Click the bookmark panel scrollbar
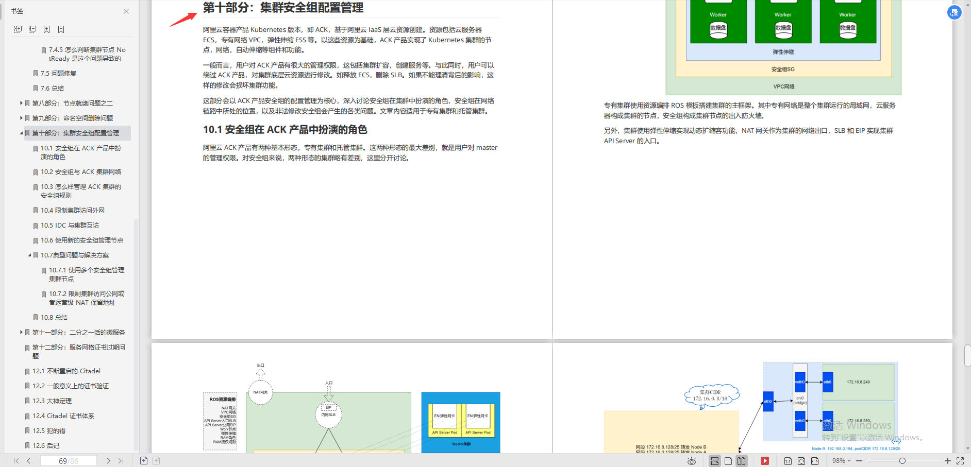 pyautogui.click(x=136, y=335)
